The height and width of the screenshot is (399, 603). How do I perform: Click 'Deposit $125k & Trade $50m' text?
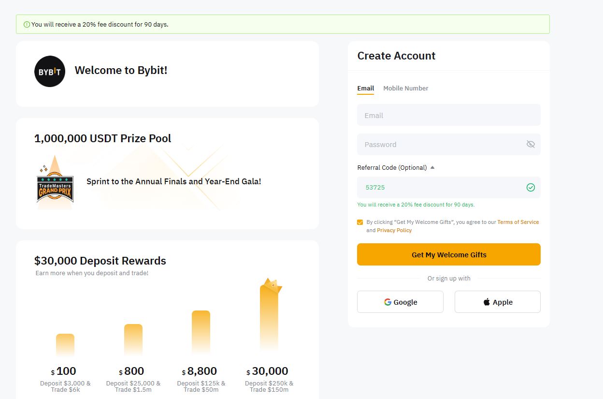(201, 386)
